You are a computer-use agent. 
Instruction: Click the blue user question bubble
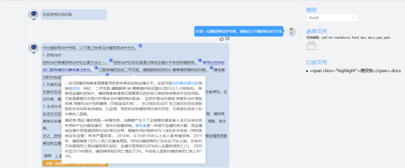pos(239,31)
